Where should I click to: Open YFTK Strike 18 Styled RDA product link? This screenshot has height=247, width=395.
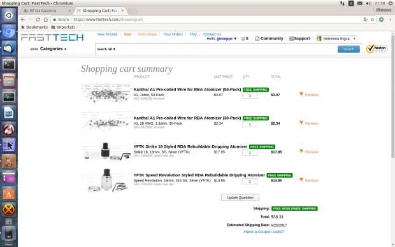point(190,146)
